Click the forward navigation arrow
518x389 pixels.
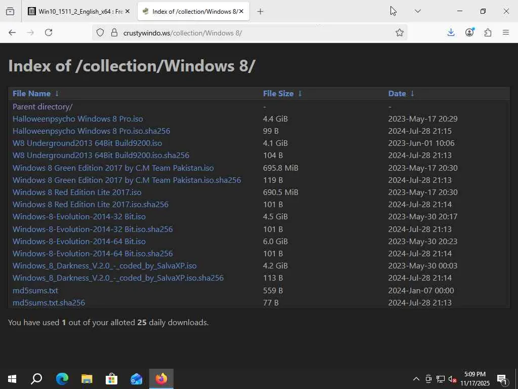pos(30,32)
